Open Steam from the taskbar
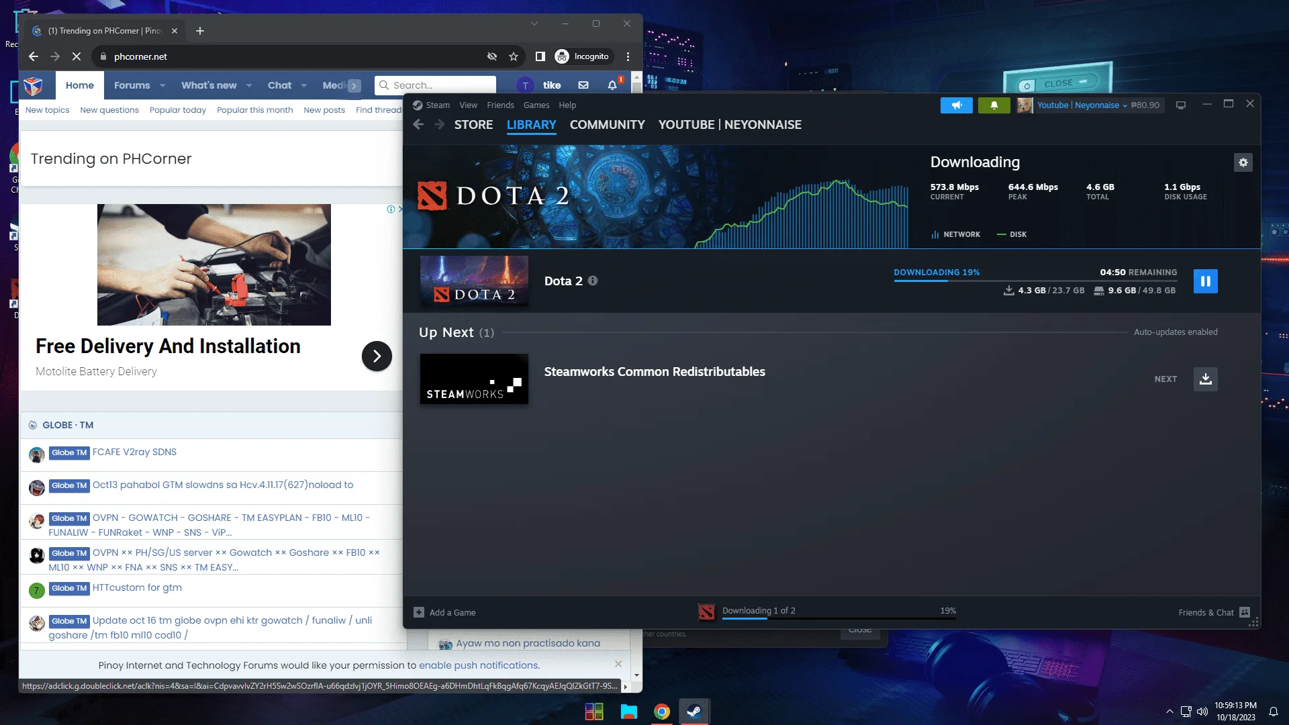 pos(694,712)
